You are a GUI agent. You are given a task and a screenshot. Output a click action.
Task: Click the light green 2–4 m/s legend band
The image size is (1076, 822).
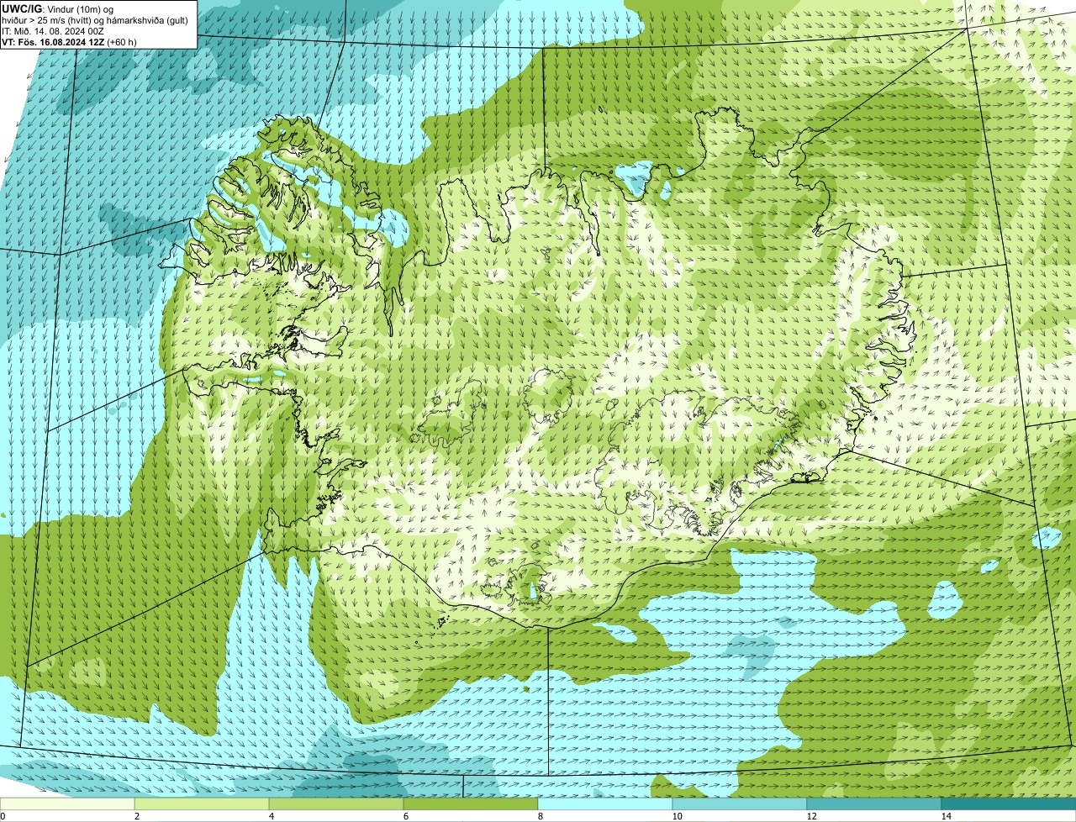pyautogui.click(x=202, y=804)
